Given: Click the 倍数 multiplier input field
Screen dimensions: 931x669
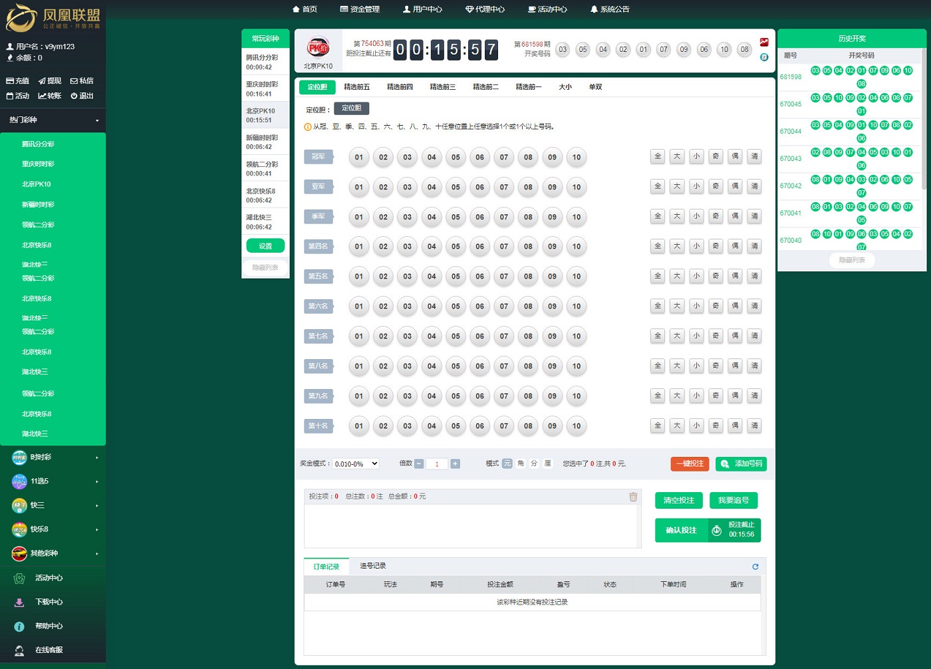Looking at the screenshot, I should (437, 464).
